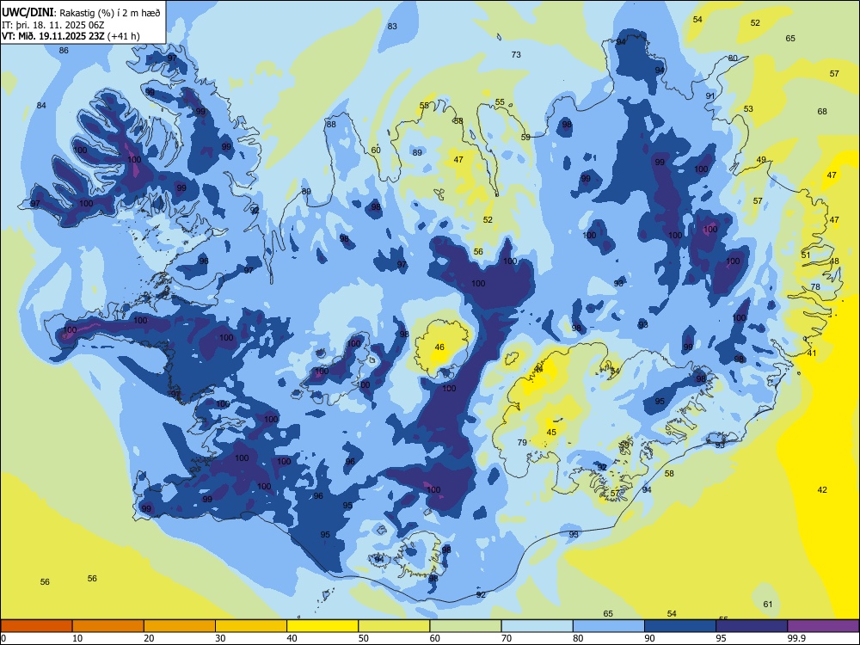Select the map value '83'
Viewport: 860px width, 645px height.
click(x=392, y=27)
